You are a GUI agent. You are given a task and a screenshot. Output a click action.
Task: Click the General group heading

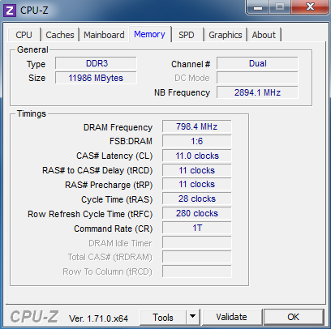tap(32, 49)
